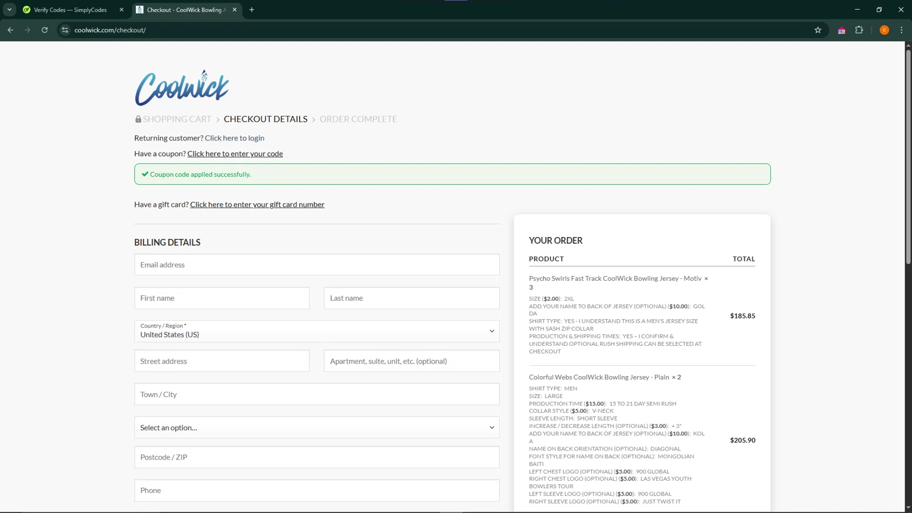Click the $185.85 total
Screen dimensions: 912x513
(742, 316)
